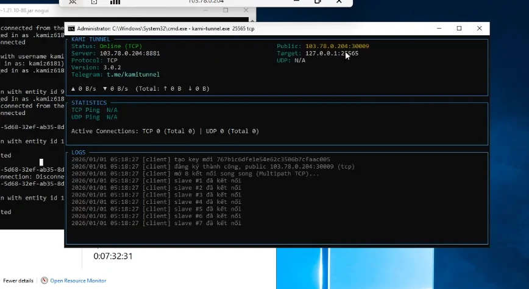Click the log line 'slave #1 đã kết nối'
Viewport: 529px width, 289px height.
pyautogui.click(x=156, y=181)
